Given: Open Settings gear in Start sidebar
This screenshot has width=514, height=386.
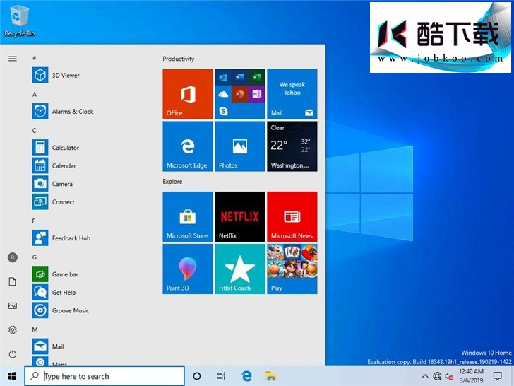Looking at the screenshot, I should pos(13,330).
